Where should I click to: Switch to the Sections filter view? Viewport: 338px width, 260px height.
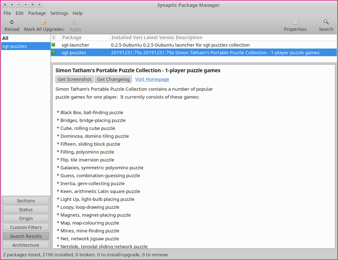point(26,201)
